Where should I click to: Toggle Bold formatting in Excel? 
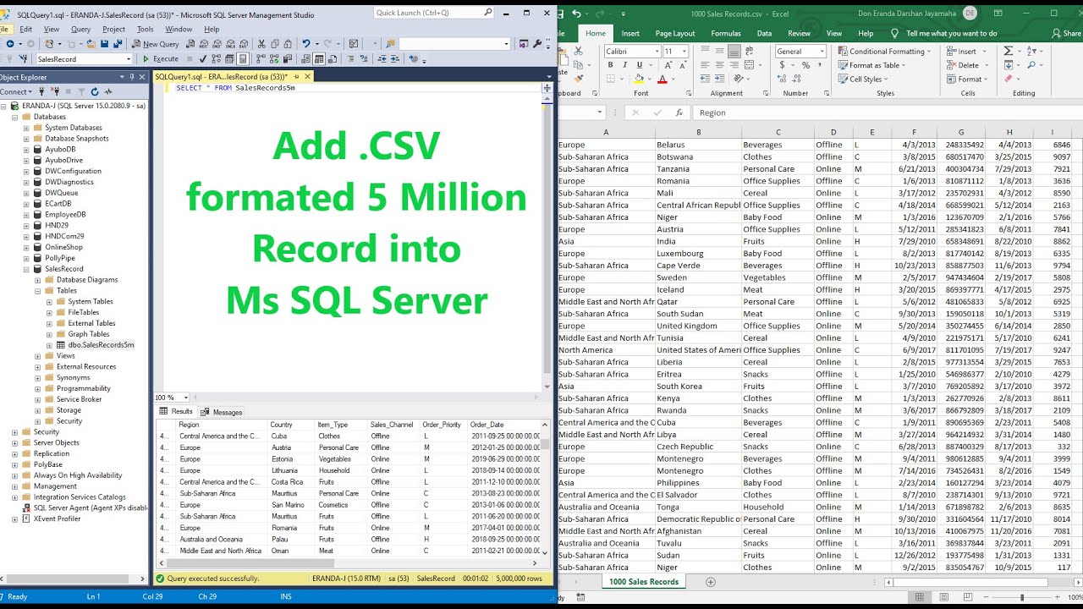click(x=610, y=64)
